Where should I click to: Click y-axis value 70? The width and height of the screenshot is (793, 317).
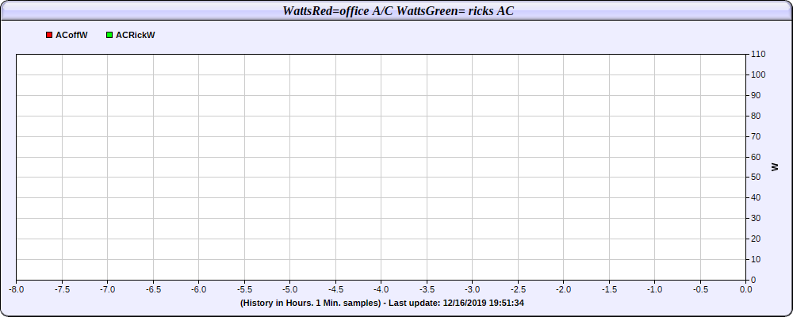[x=757, y=136]
